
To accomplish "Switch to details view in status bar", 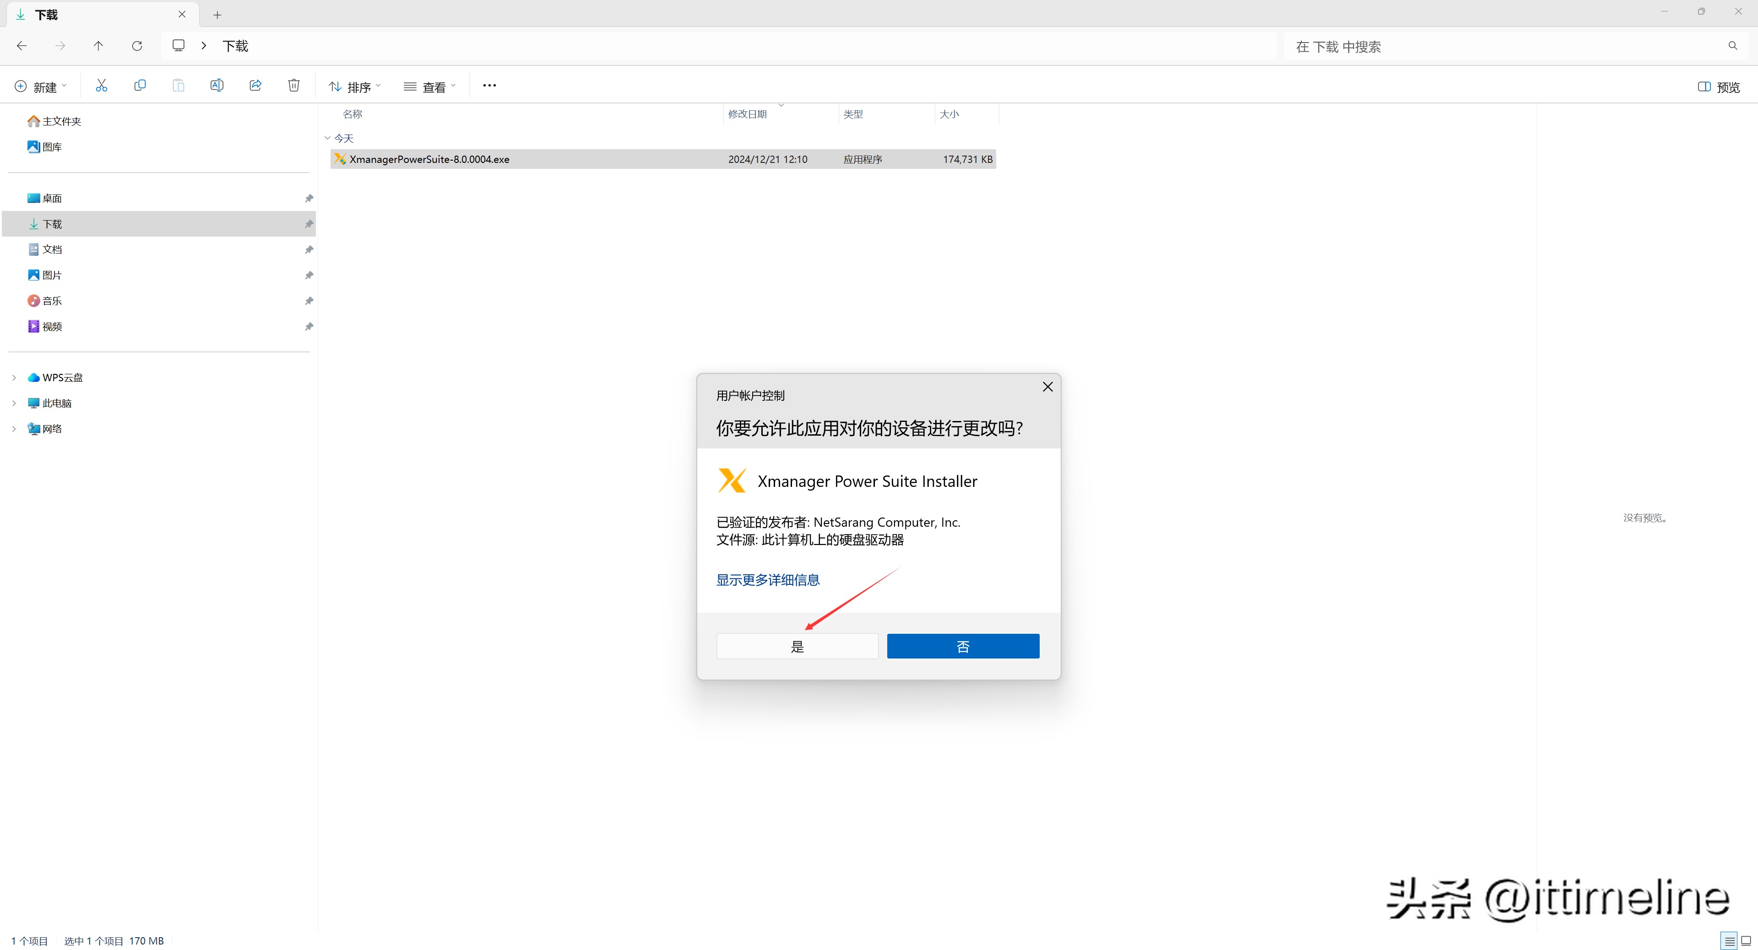I will (1729, 941).
